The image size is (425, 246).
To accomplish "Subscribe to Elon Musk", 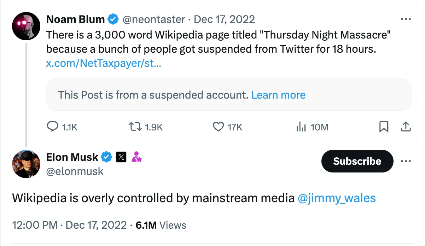I will 357,161.
